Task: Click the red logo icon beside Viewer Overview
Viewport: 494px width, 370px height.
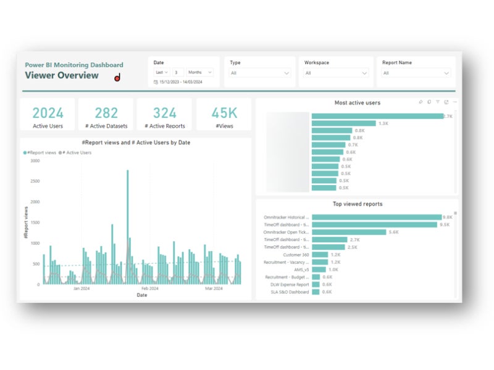Action: pos(117,77)
